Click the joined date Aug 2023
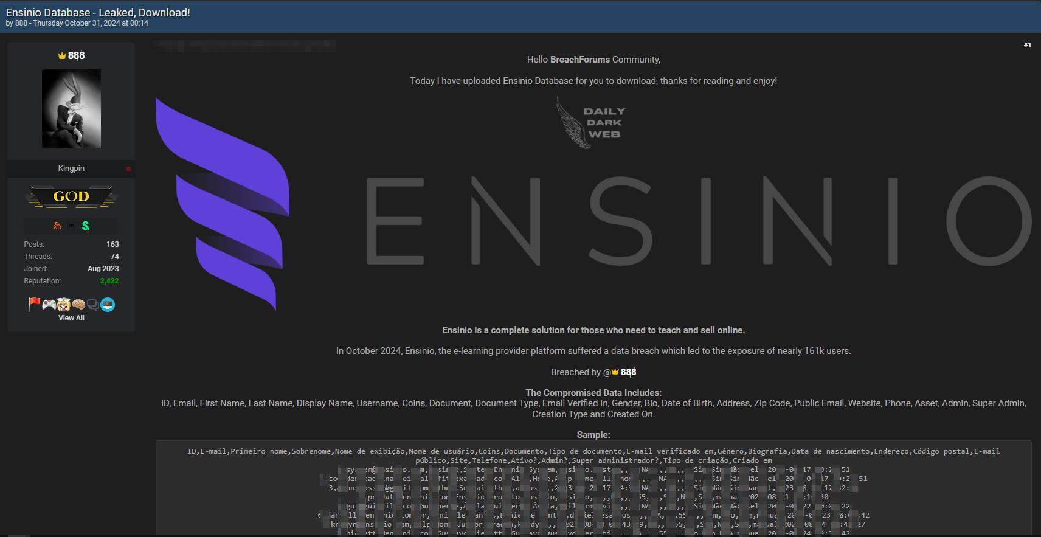The width and height of the screenshot is (1041, 537). (103, 269)
